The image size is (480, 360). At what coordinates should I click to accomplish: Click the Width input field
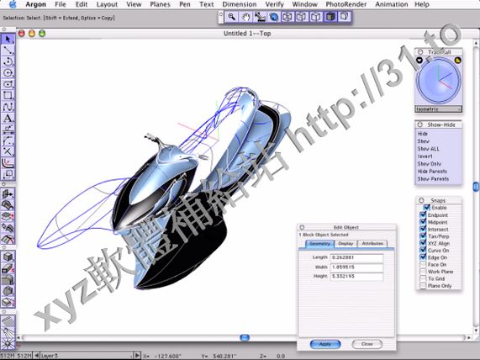(356, 267)
